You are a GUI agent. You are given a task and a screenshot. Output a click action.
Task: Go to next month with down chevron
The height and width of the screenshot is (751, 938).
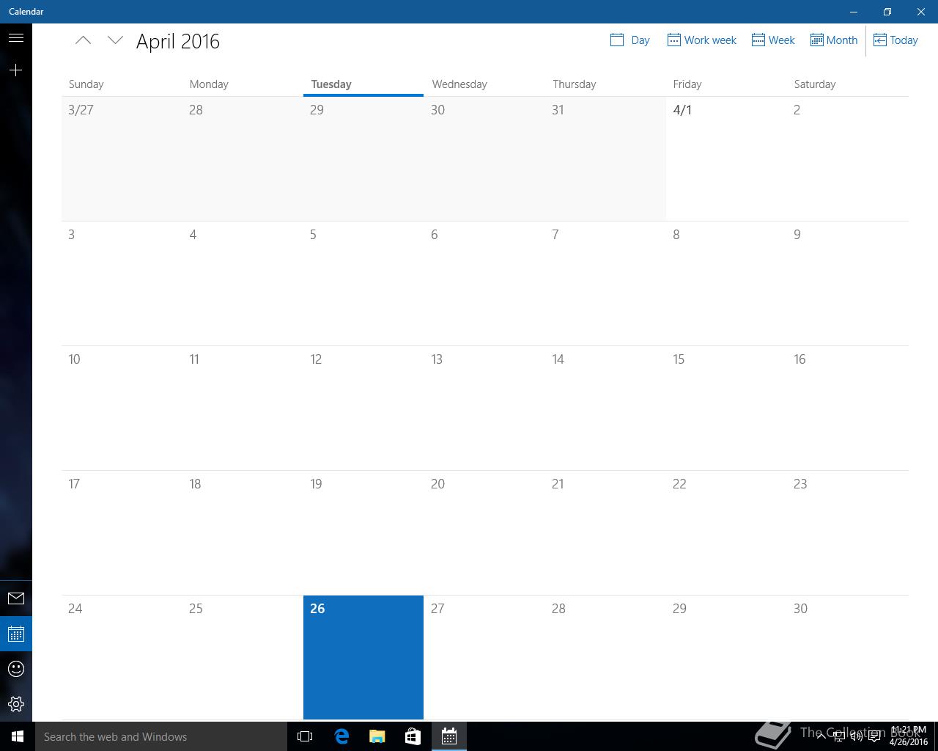pyautogui.click(x=115, y=40)
